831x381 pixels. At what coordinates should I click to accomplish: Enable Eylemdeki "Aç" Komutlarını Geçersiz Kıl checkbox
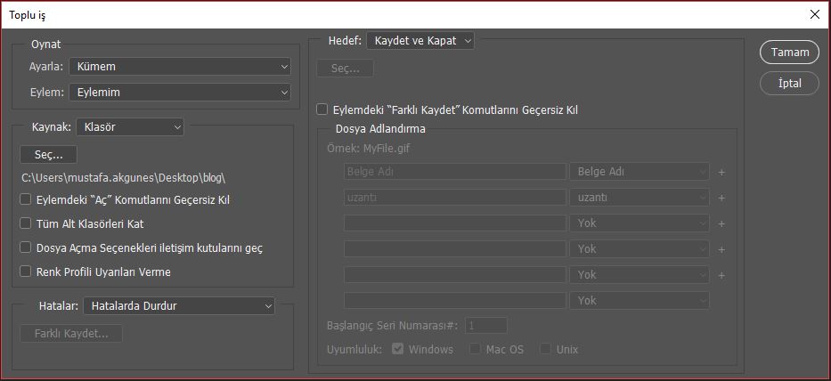[26, 199]
